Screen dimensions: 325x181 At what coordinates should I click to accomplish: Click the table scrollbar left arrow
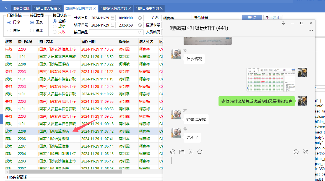7,172
